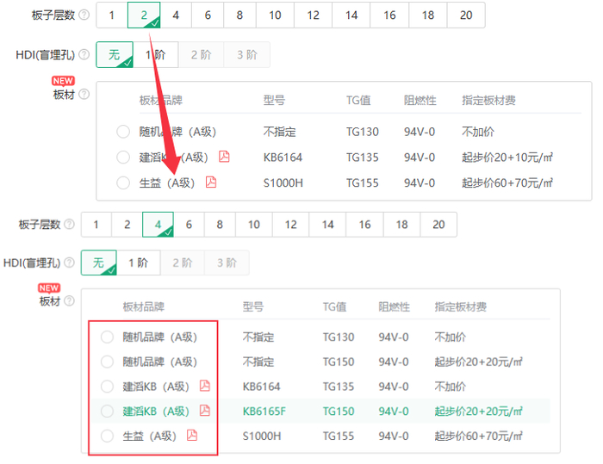Pick 2 layers in lower 板子层数 row
The image size is (603, 464).
pos(127,225)
